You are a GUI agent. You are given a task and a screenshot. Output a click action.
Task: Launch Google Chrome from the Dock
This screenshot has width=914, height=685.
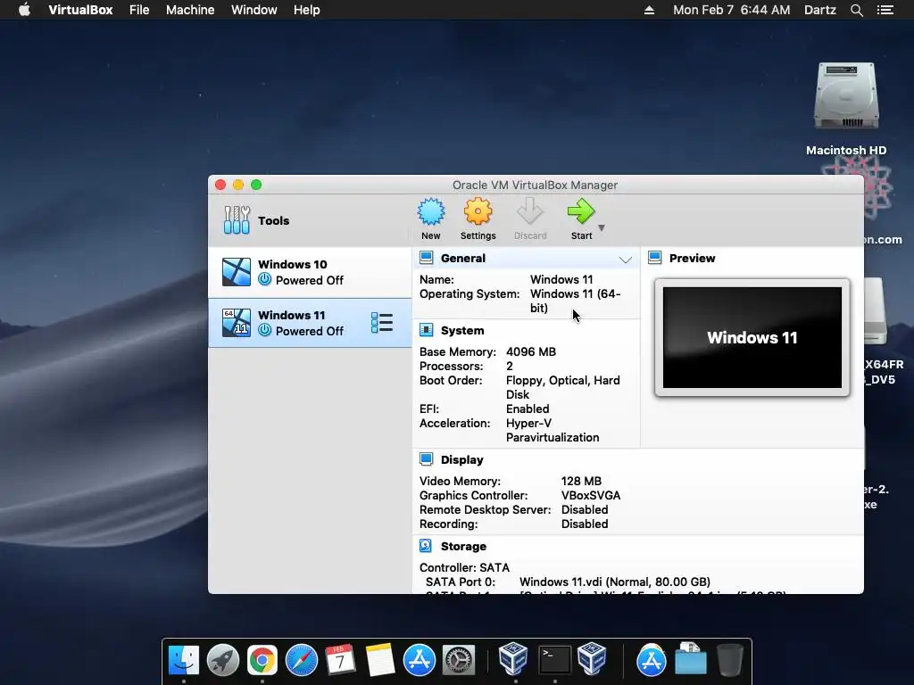pos(262,660)
